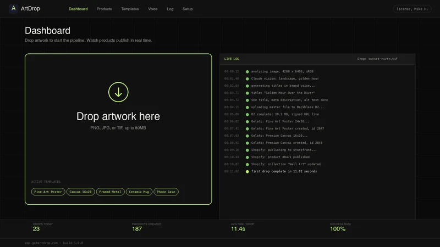
Task: Click log line "Gelato: Premium Canvas 16x20..."
Action: coord(279,136)
